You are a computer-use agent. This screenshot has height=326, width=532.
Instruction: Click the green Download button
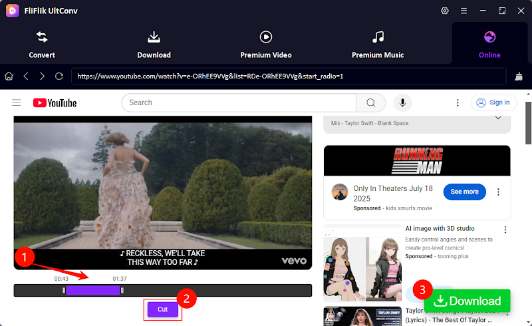(467, 301)
